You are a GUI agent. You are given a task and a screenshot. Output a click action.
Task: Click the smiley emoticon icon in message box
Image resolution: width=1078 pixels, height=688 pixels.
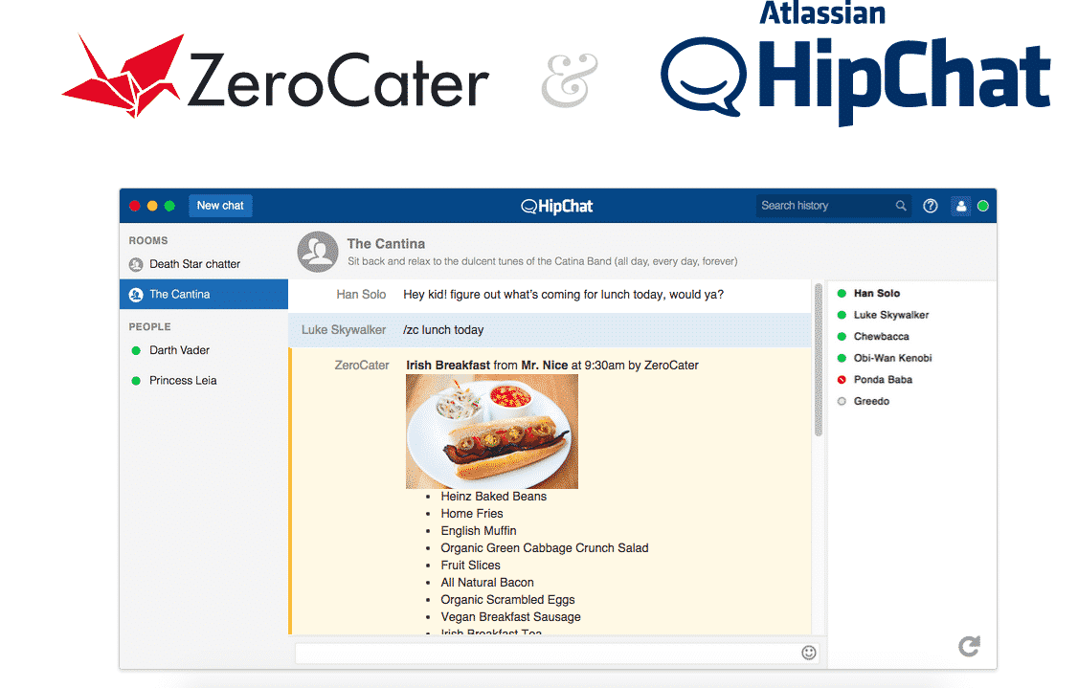click(807, 652)
